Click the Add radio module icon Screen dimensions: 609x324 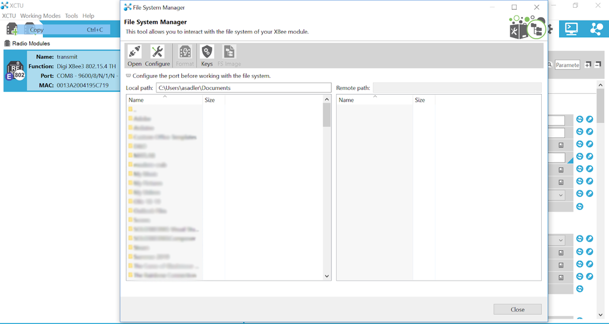(12, 29)
